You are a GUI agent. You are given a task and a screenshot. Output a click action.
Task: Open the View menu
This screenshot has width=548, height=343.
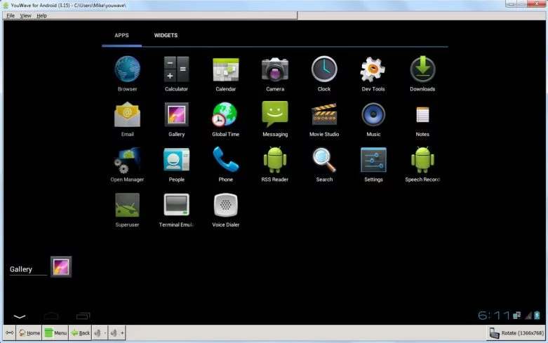[x=25, y=15]
